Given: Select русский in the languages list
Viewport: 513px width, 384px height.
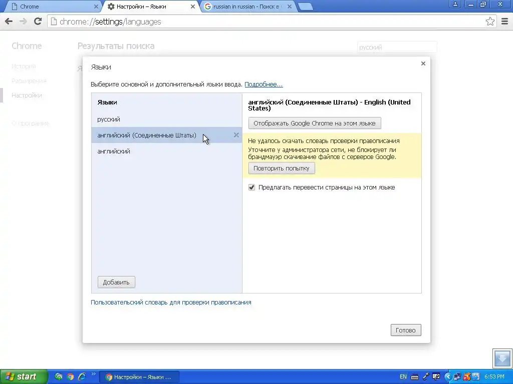Looking at the screenshot, I should point(167,119).
